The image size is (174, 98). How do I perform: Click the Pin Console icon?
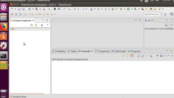(x=157, y=56)
